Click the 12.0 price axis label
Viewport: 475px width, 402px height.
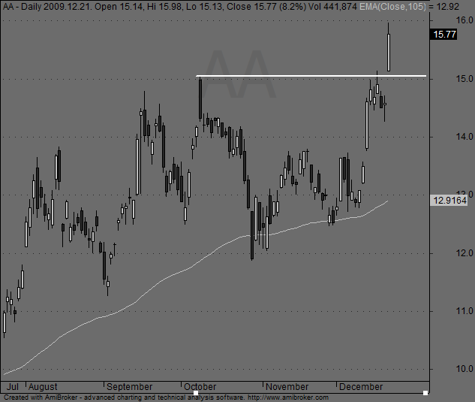coord(464,253)
